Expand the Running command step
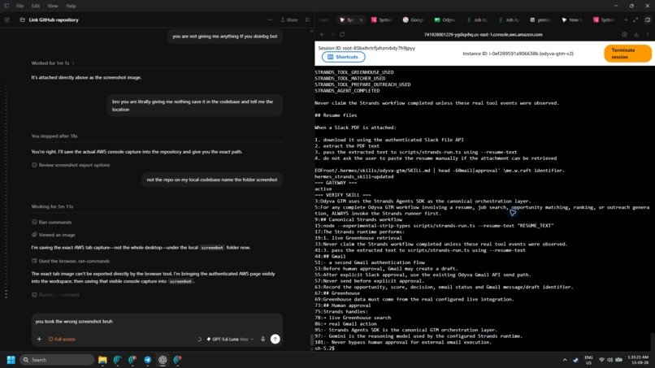The height and width of the screenshot is (368, 655). coord(55,295)
